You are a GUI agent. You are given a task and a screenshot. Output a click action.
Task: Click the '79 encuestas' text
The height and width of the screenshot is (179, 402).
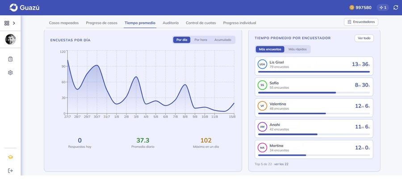point(279,67)
